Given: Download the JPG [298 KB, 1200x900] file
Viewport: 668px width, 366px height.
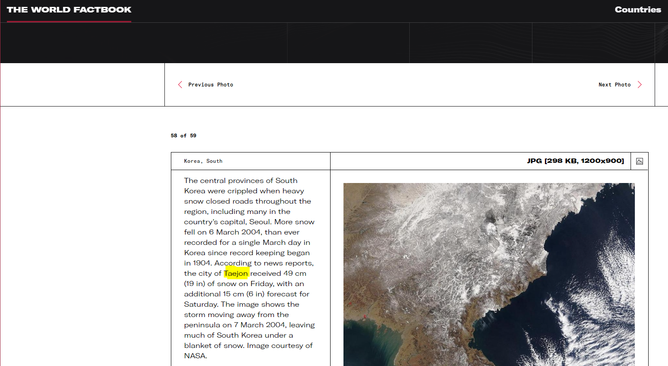Looking at the screenshot, I should click(575, 161).
